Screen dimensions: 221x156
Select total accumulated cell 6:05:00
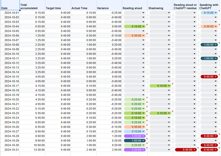click(x=32, y=122)
